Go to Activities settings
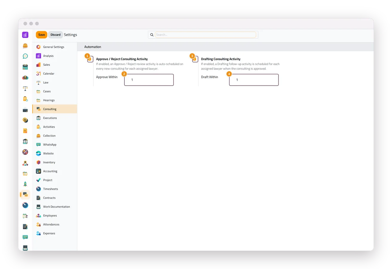Image resolution: width=392 pixels, height=269 pixels. pos(55,127)
